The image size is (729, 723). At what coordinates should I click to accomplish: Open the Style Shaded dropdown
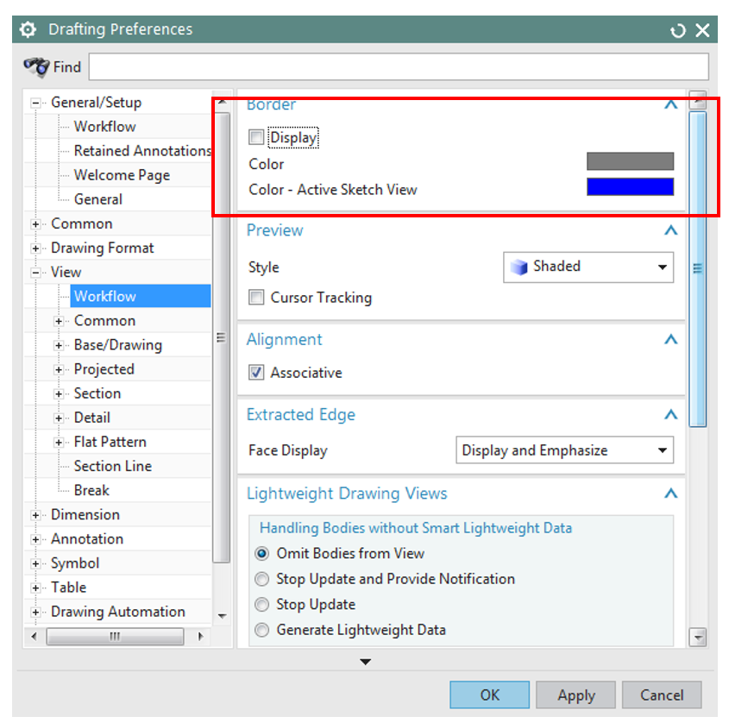click(588, 267)
